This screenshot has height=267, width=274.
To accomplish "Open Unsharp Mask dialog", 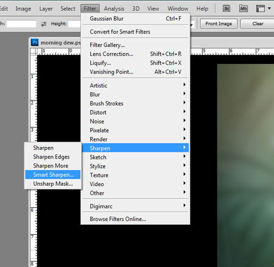I will point(53,183).
